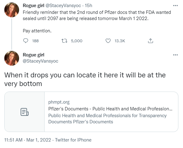Click the @StaceyVansyoc handle in first tweet
The image size is (183, 148).
pos(63,6)
